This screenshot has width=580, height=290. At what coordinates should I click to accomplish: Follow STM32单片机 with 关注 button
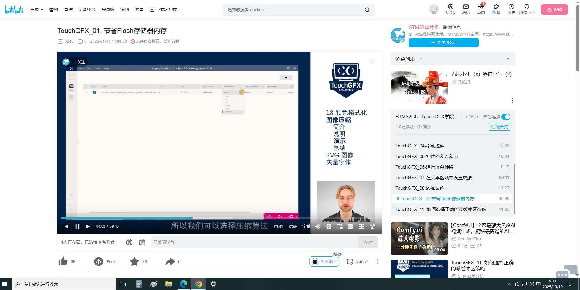[x=443, y=43]
